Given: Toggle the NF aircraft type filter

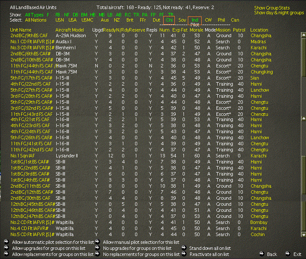Looking at the screenshot, I should [x=67, y=15].
